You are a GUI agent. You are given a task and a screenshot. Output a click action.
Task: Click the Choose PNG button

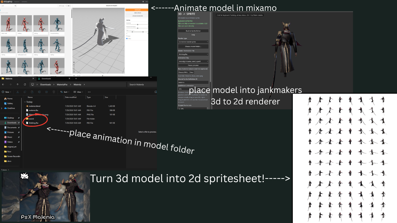(x=183, y=72)
